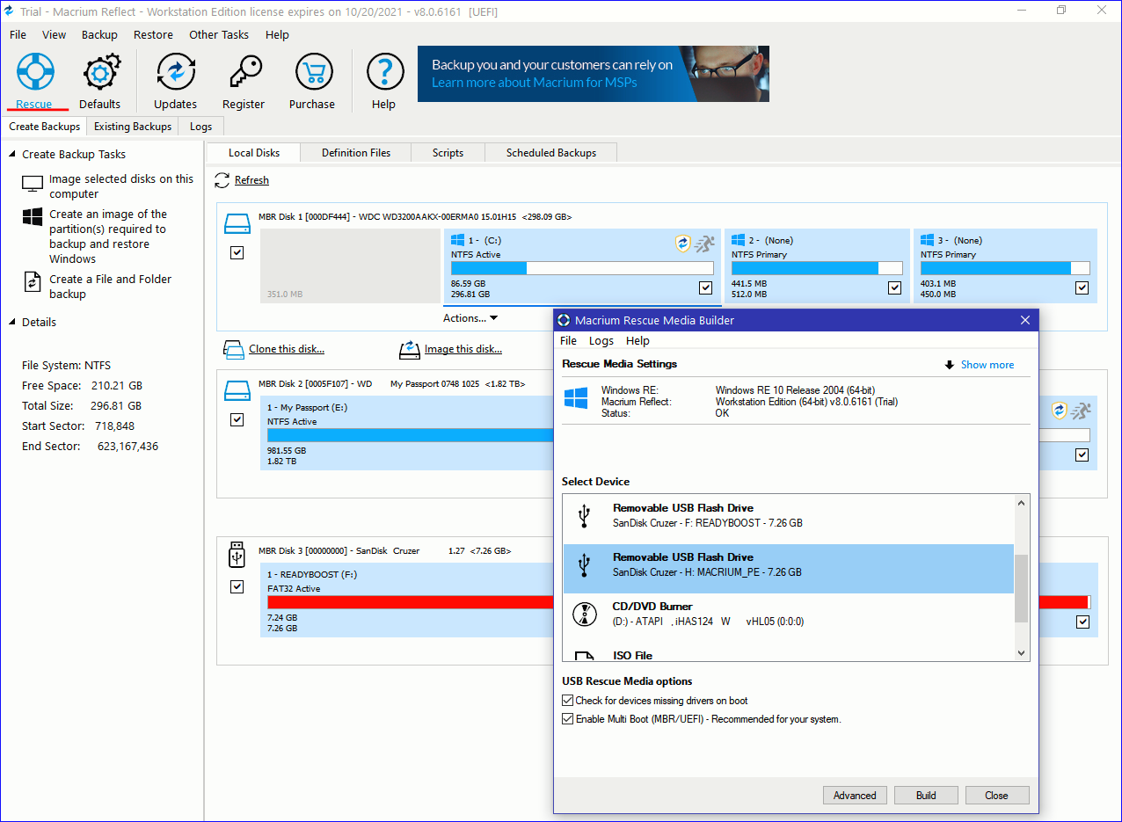Click the running figure icon on My Passport partition
1122x822 pixels.
click(1081, 411)
